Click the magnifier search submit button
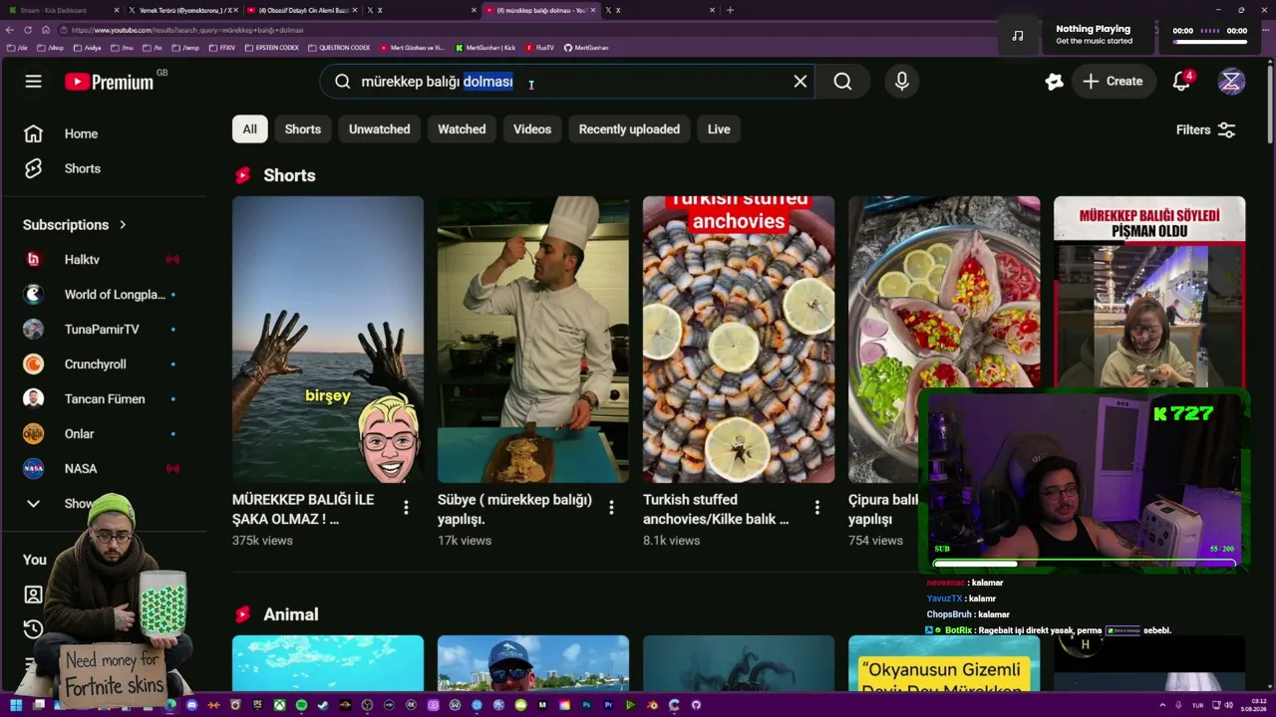 coord(842,82)
